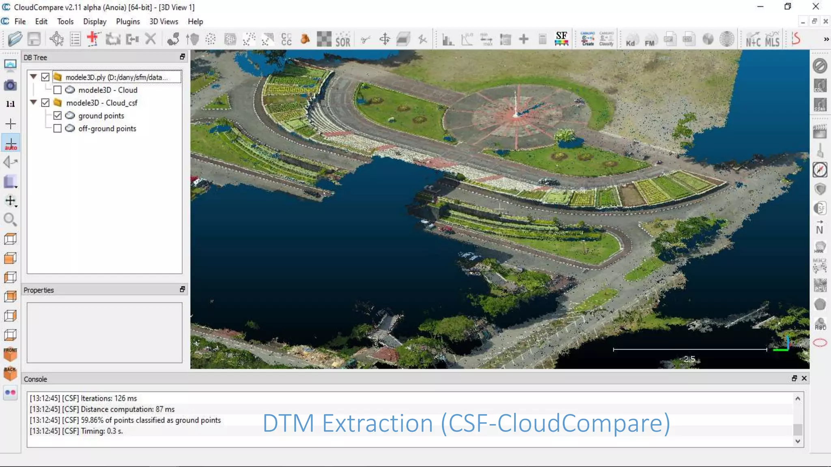
Task: Set Front view with orange cube icon
Action: [11, 354]
